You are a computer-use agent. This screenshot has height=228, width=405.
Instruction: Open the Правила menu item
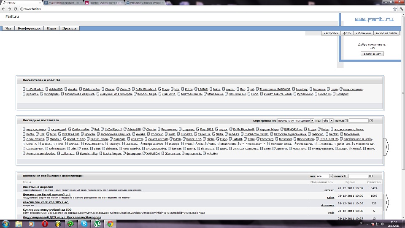tap(69, 28)
